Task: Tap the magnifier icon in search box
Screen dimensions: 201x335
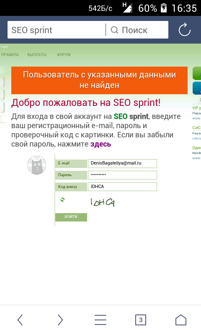Action: [x=114, y=30]
